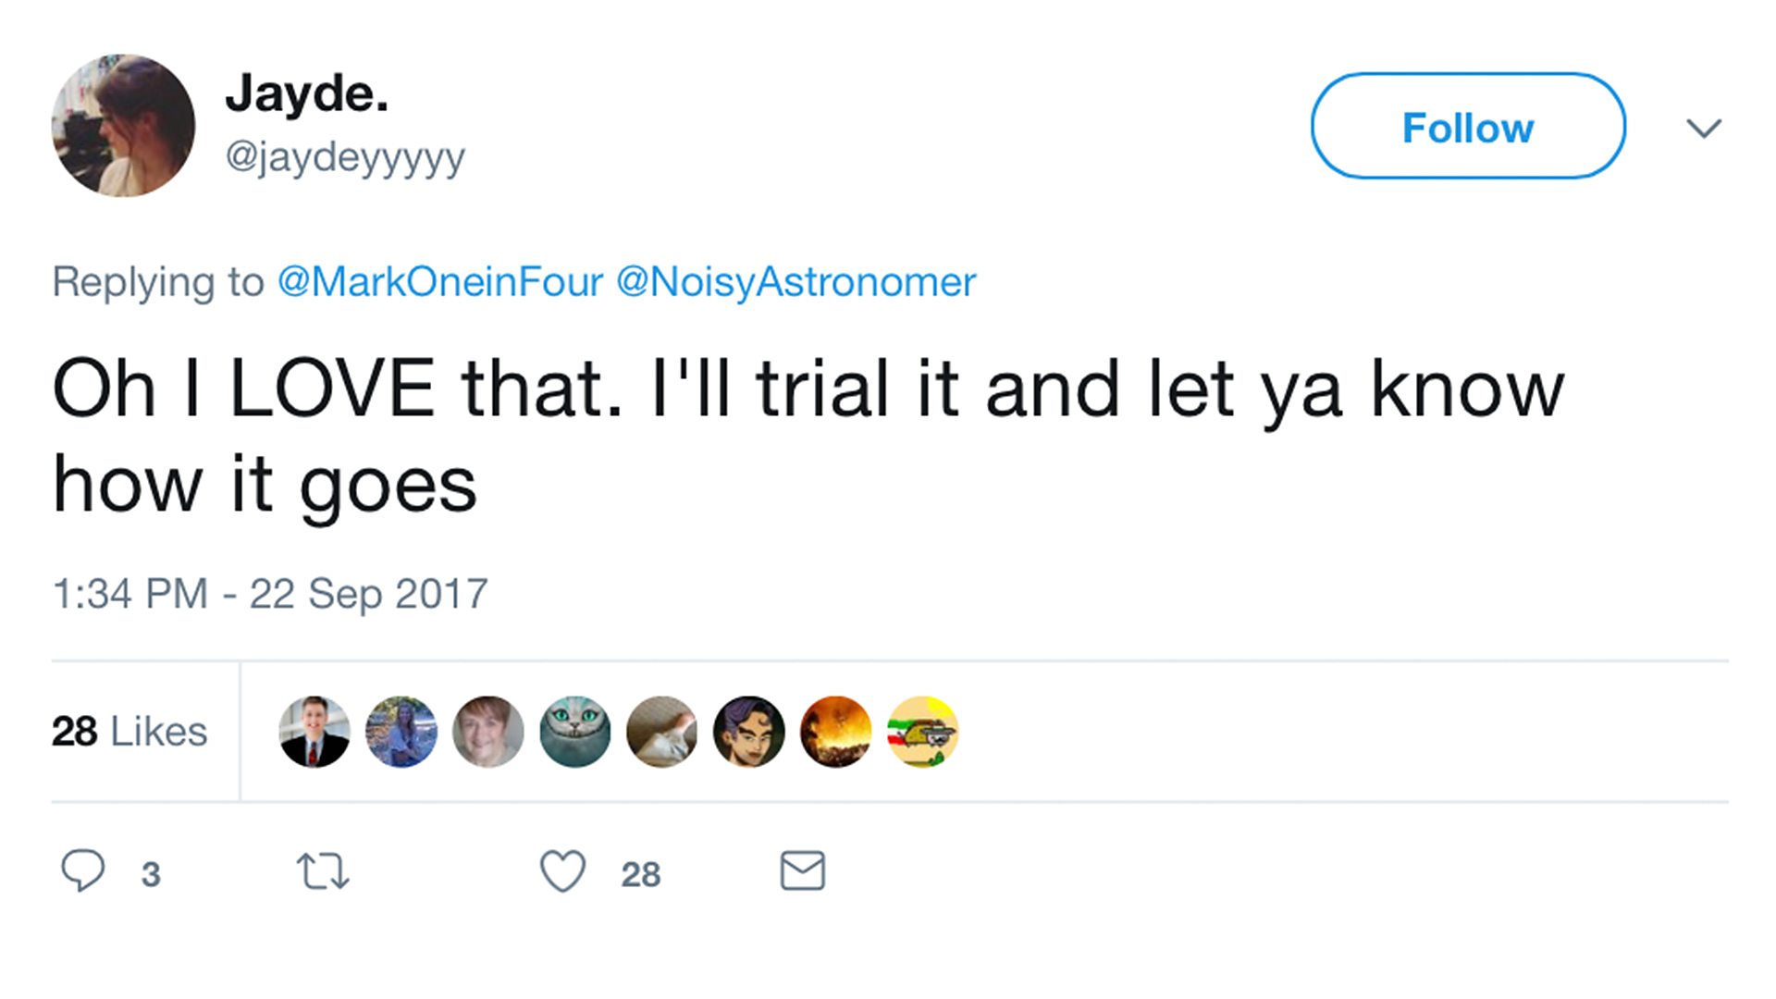The image size is (1776, 999).
Task: Click the reply count number 3
Action: [x=151, y=874]
